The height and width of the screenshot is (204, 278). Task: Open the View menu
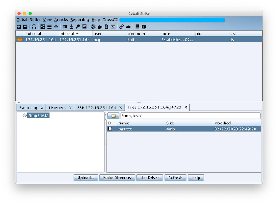(47, 19)
